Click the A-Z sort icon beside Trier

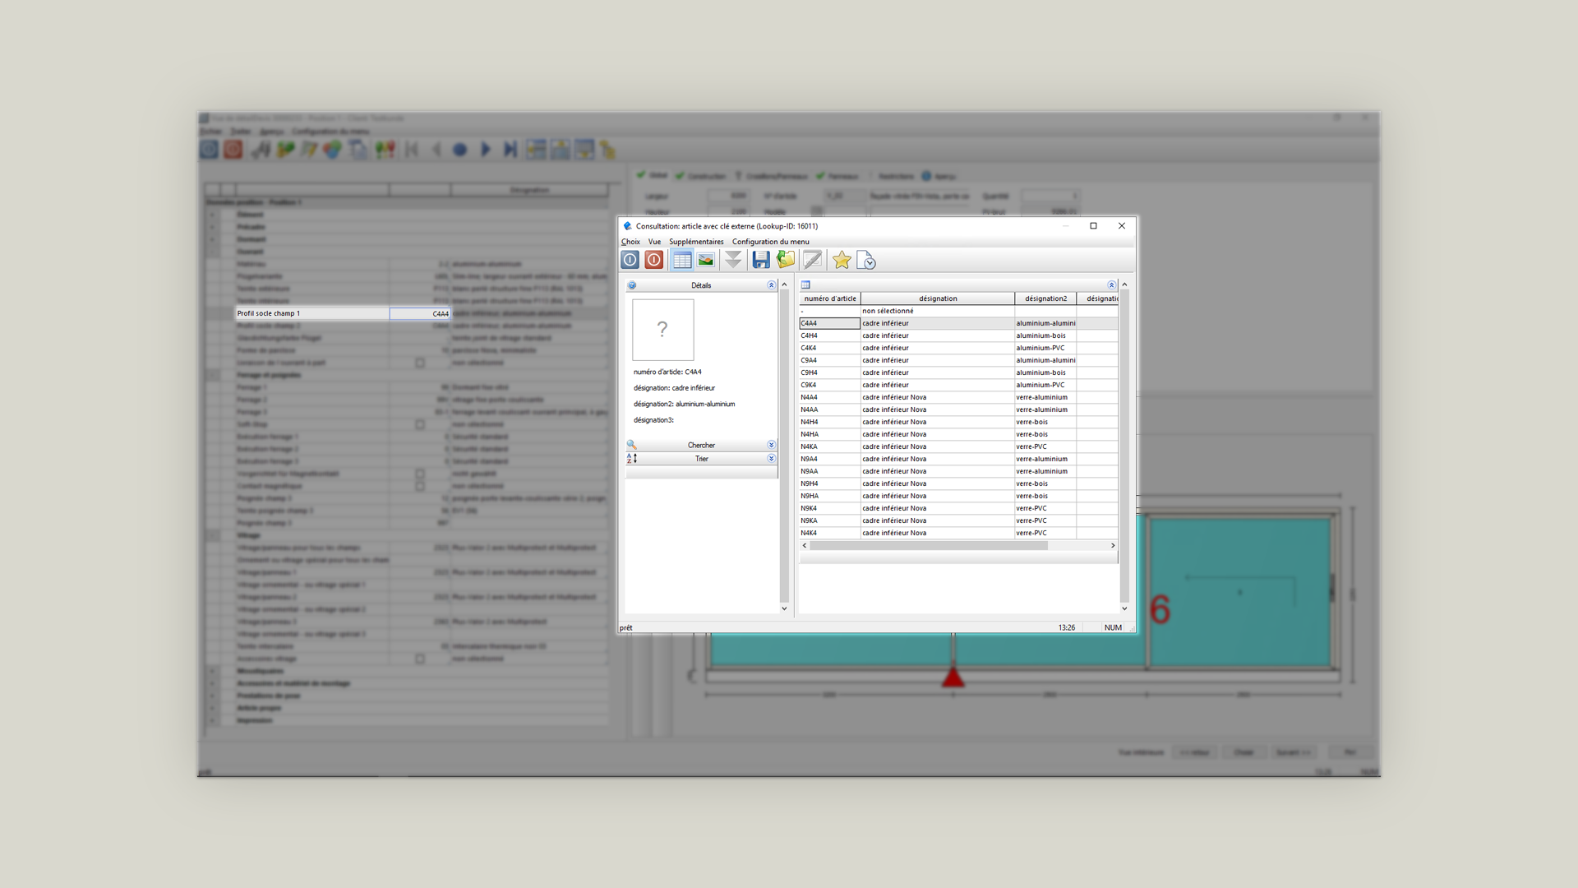point(632,459)
